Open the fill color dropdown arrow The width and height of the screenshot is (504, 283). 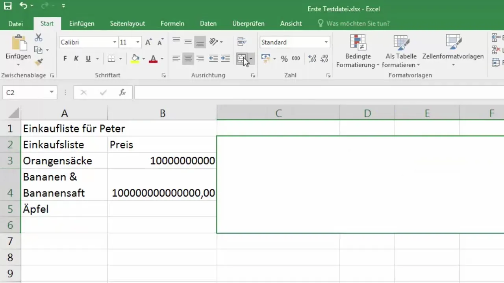coord(144,59)
